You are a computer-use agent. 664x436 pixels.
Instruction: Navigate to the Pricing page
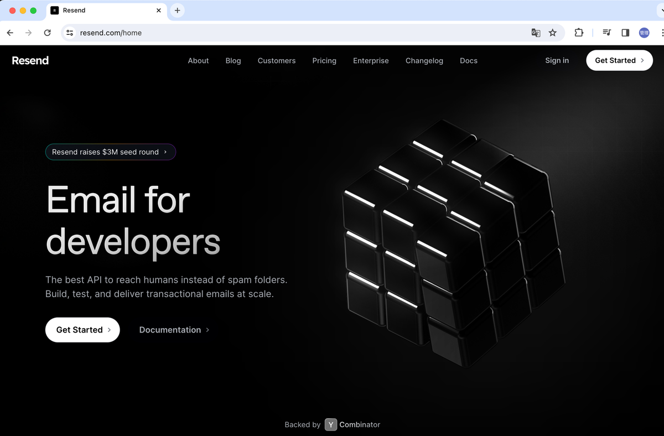(324, 61)
